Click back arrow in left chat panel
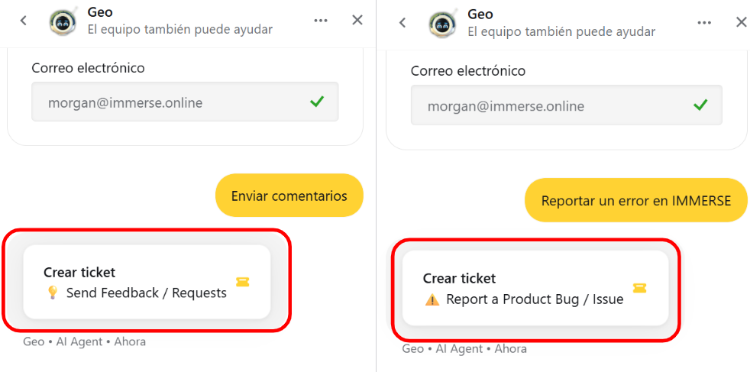The image size is (750, 372). pos(24,21)
